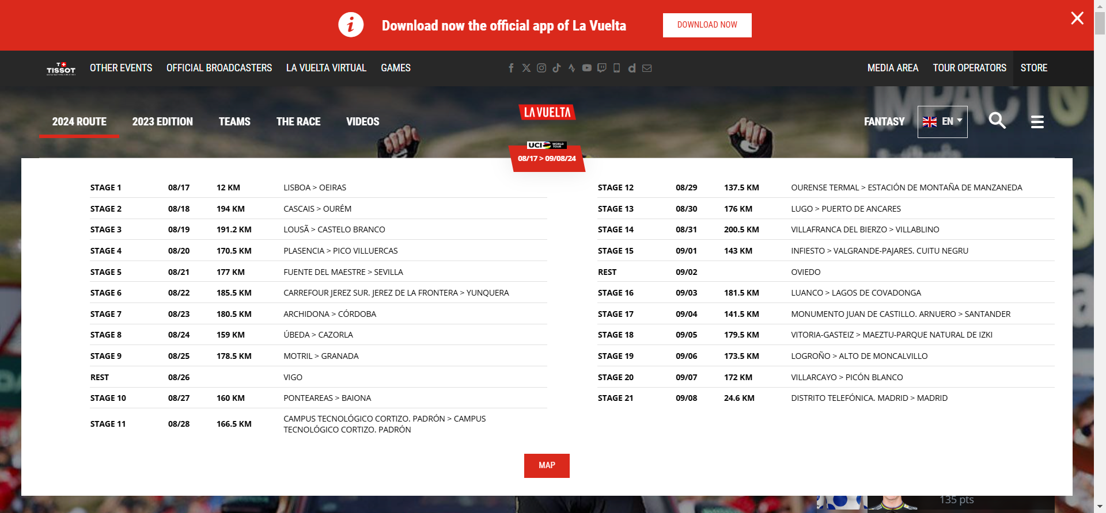Open Stage 16 Luanco > Lagos de Covadonga
Screen dimensions: 1106x513
[x=826, y=293]
